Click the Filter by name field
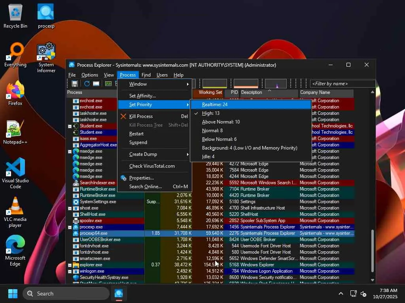This screenshot has width=405, height=303. [343, 84]
